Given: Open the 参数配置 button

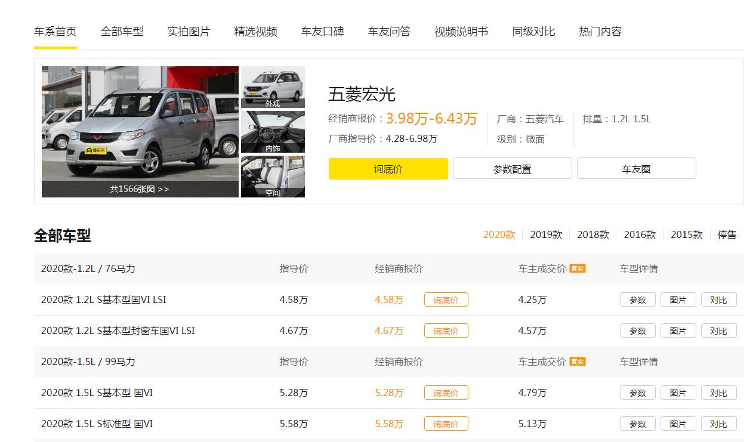Looking at the screenshot, I should (512, 169).
